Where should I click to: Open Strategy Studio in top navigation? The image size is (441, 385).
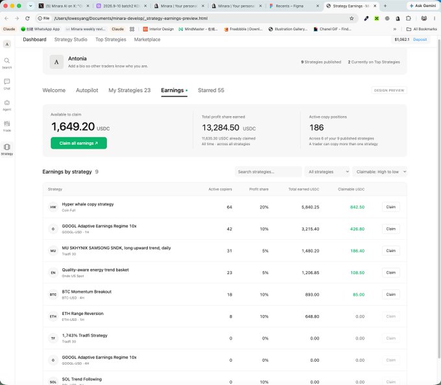pyautogui.click(x=71, y=40)
